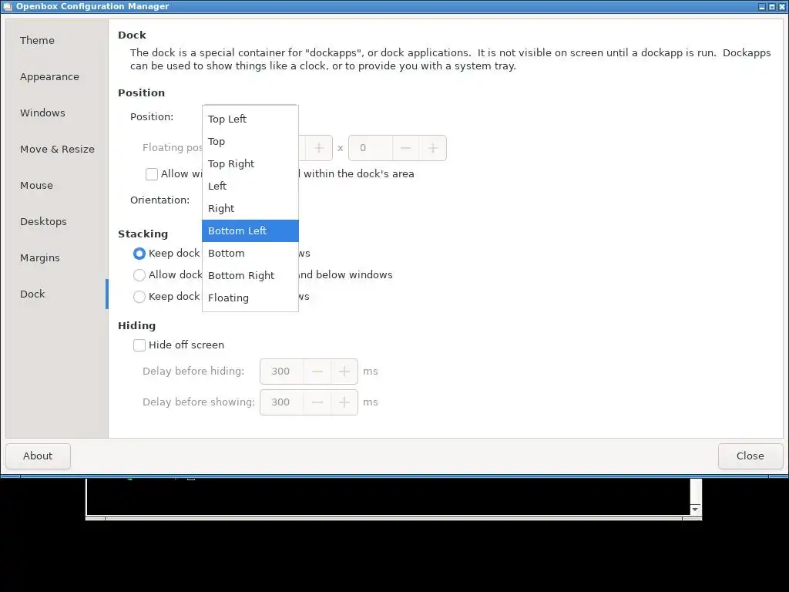Click Delay before showing value field
Image resolution: width=789 pixels, height=592 pixels.
point(282,402)
